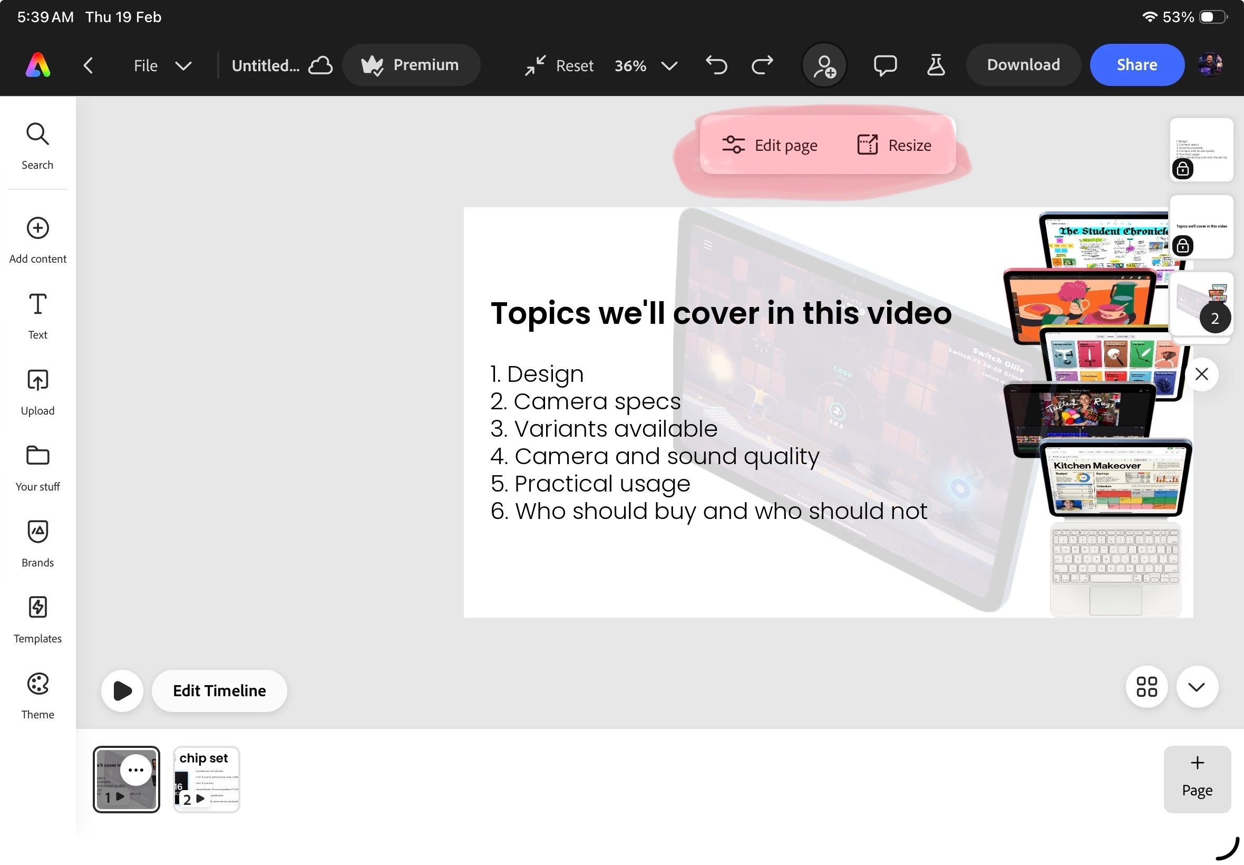The width and height of the screenshot is (1244, 865).
Task: Click the invite collaborator icon
Action: 824,66
